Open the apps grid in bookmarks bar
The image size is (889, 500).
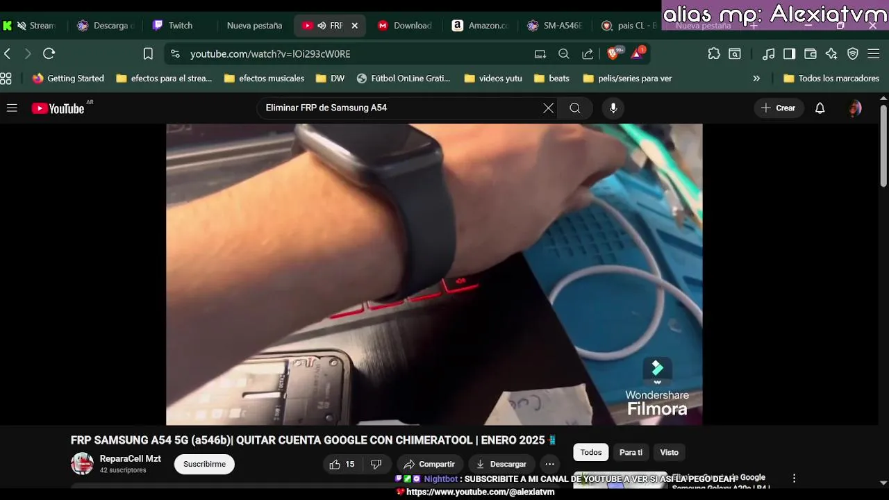tap(6, 78)
